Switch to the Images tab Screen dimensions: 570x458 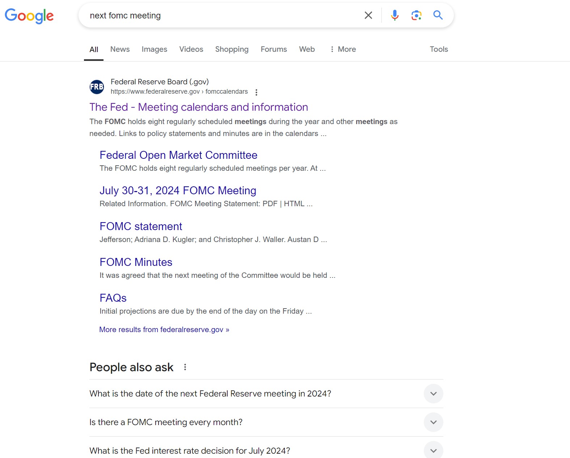click(x=154, y=49)
